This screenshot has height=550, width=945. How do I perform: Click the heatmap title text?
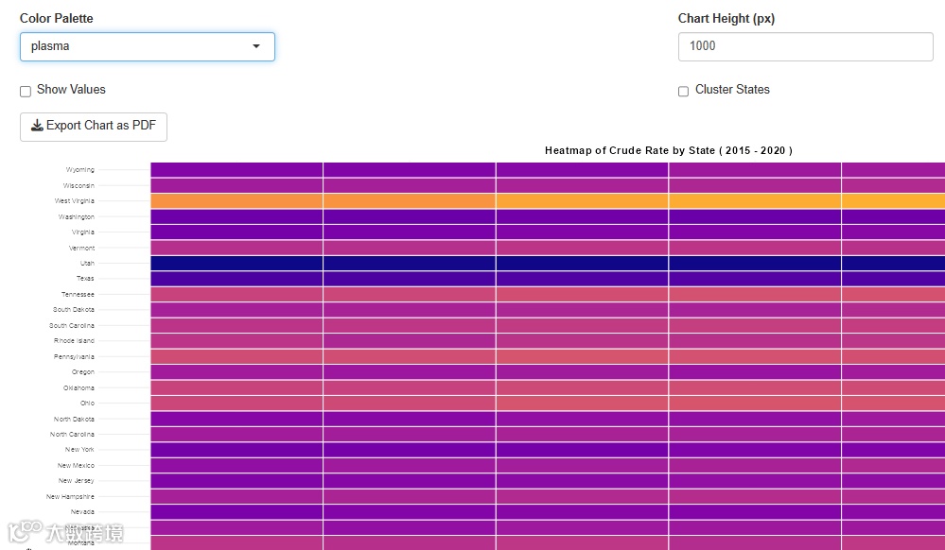point(668,150)
